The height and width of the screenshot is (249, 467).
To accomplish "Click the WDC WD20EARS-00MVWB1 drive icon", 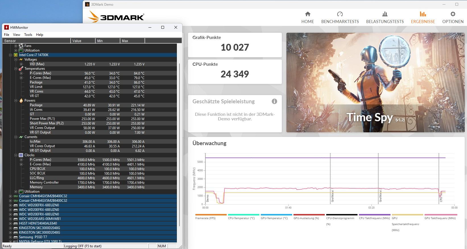I will point(16,219).
